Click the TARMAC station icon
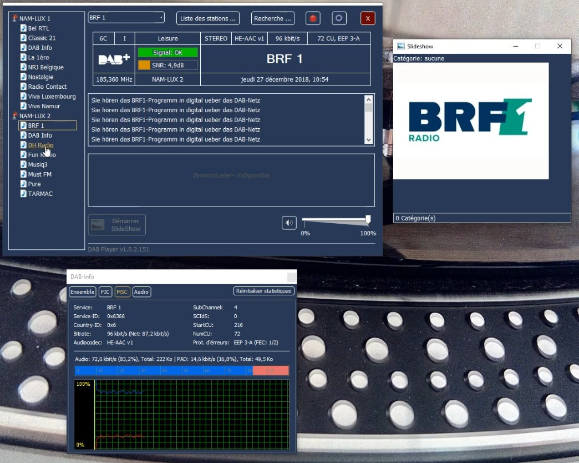The width and height of the screenshot is (579, 463). (x=23, y=194)
